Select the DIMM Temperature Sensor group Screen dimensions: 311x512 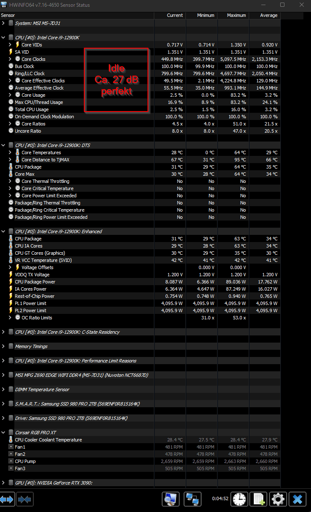pos(140,389)
